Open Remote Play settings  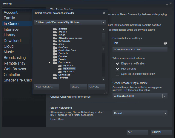click(14, 63)
